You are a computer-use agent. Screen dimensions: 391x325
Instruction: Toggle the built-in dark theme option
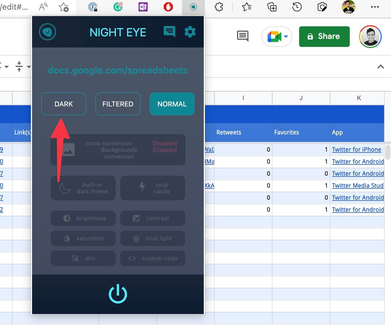point(83,188)
